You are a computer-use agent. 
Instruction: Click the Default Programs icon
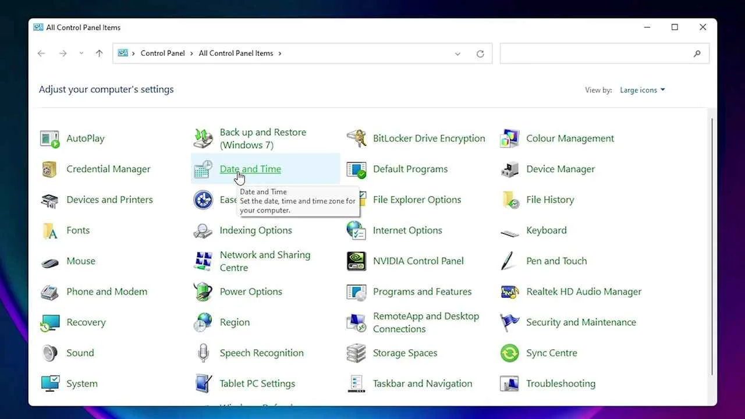356,169
